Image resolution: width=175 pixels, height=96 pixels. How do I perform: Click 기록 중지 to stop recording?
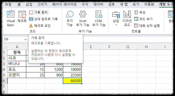39,12
